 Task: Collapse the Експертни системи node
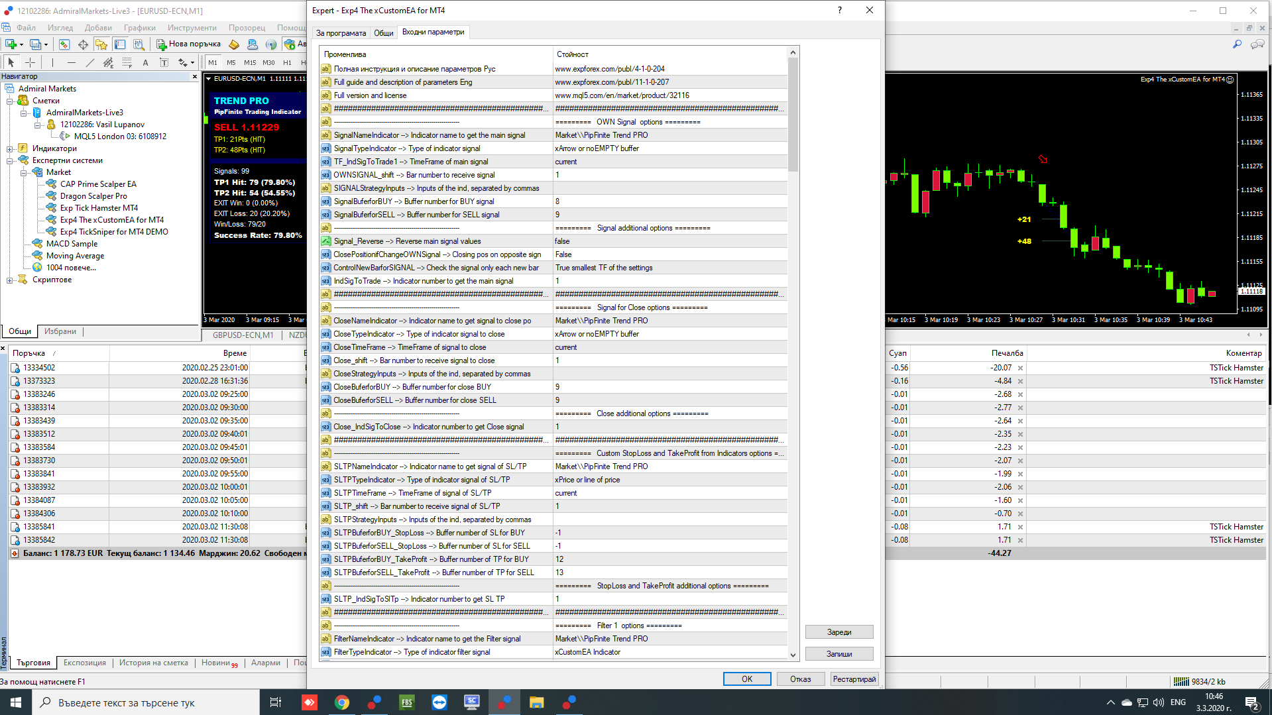point(10,160)
